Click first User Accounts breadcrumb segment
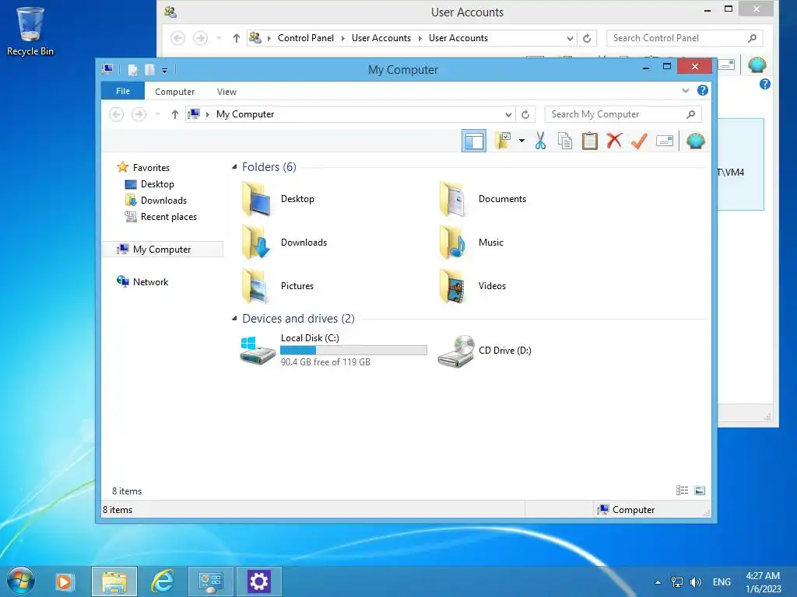 tap(381, 38)
